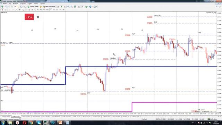Open Google Chrome from taskbar
Screen dimensions: 222x125
tap(32, 123)
